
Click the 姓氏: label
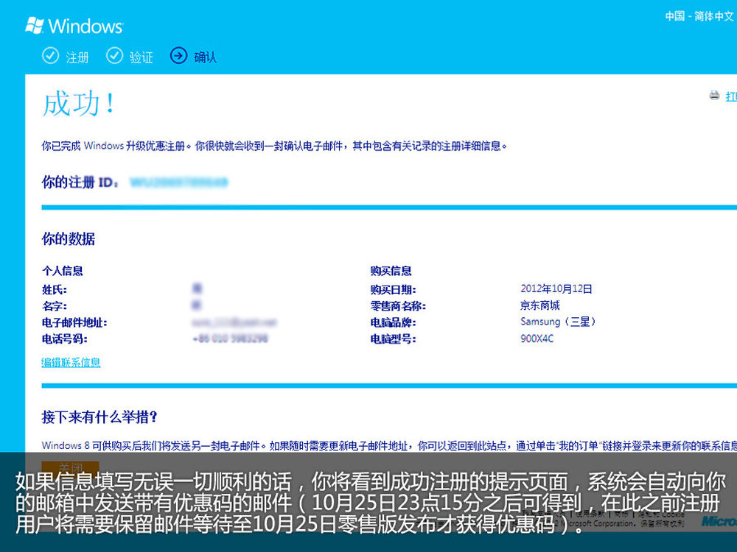pos(55,289)
